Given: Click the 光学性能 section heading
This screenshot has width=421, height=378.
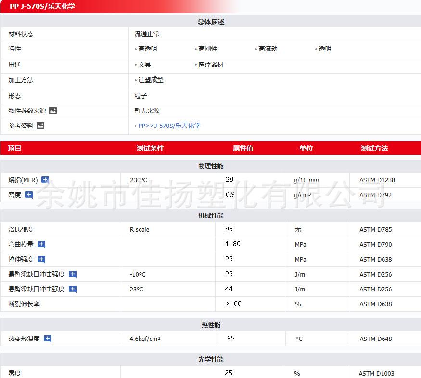Looking at the screenshot, I should [211, 359].
